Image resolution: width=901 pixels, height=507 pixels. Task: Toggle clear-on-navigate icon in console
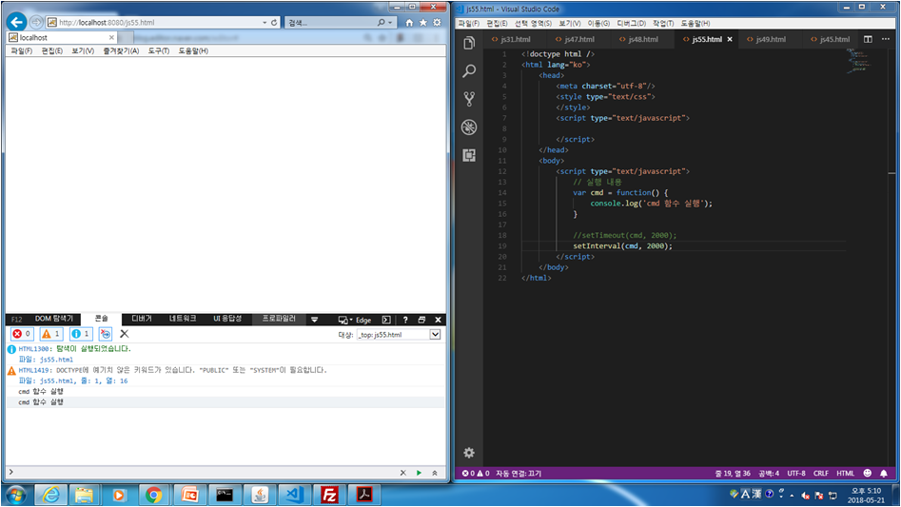pyautogui.click(x=106, y=334)
